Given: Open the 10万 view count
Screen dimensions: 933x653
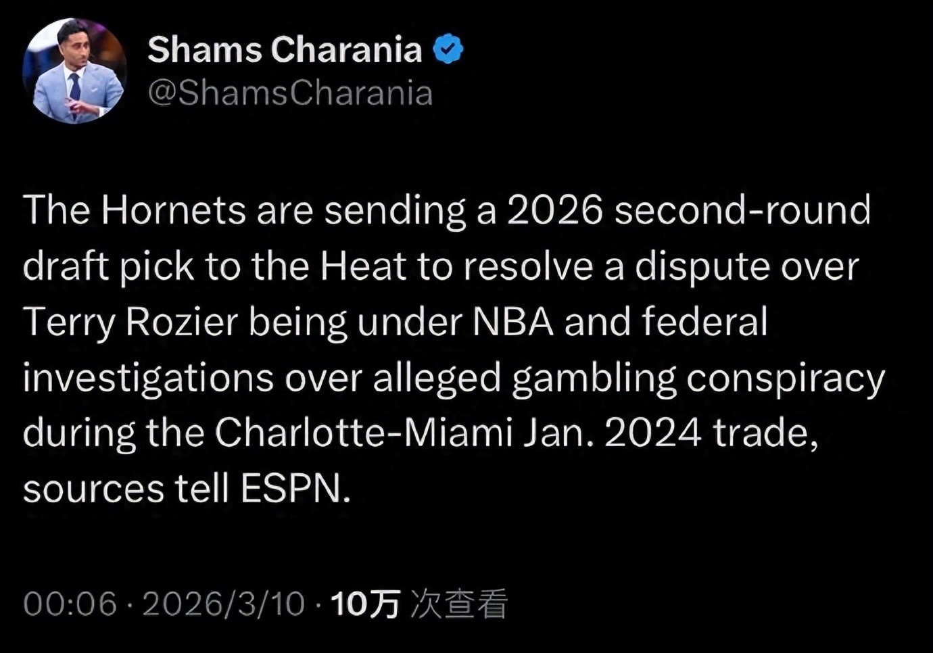Looking at the screenshot, I should (x=365, y=604).
